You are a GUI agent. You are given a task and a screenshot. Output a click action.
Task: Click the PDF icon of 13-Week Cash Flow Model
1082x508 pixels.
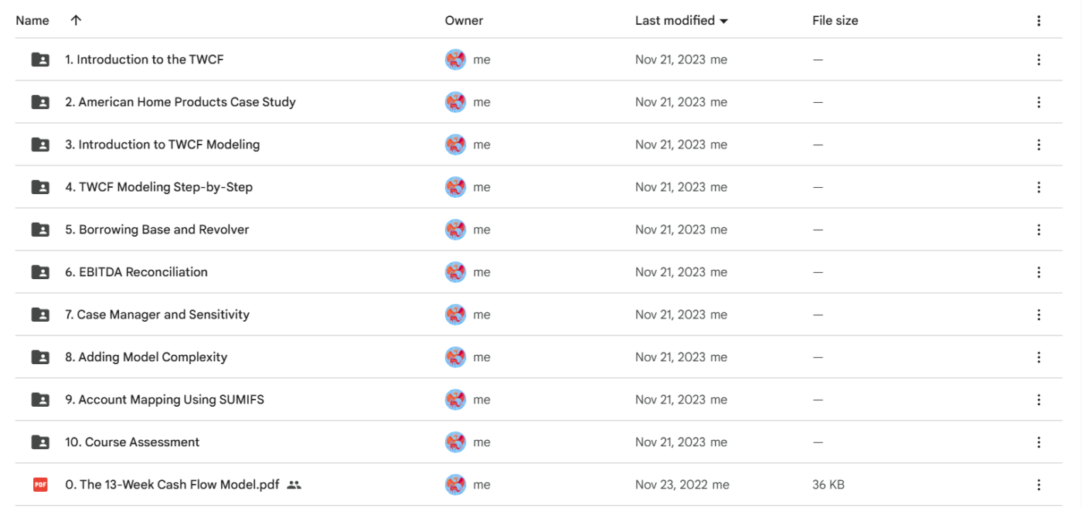click(x=40, y=485)
